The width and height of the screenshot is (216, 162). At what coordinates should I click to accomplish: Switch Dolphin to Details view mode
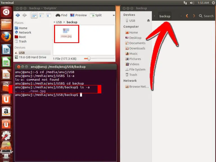(40, 15)
